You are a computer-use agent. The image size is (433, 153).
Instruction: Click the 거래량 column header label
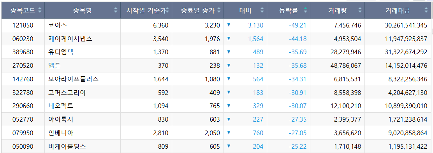click(x=338, y=10)
